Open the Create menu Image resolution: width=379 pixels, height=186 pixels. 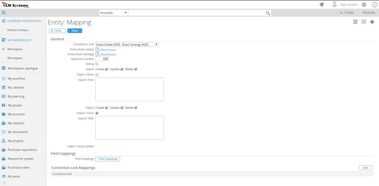(x=346, y=13)
